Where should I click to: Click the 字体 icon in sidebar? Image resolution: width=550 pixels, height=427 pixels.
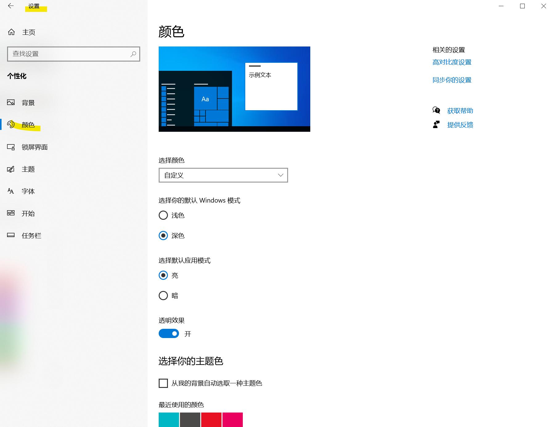point(10,191)
